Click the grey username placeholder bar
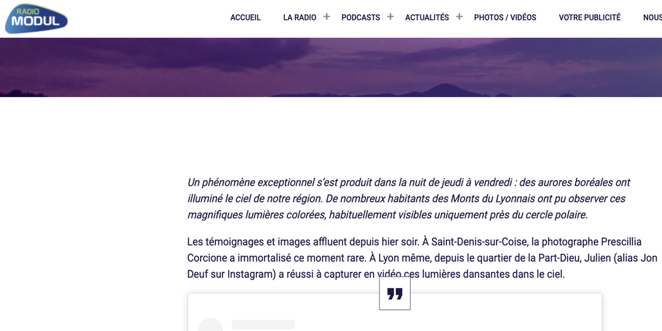The image size is (662, 331). pyautogui.click(x=263, y=325)
